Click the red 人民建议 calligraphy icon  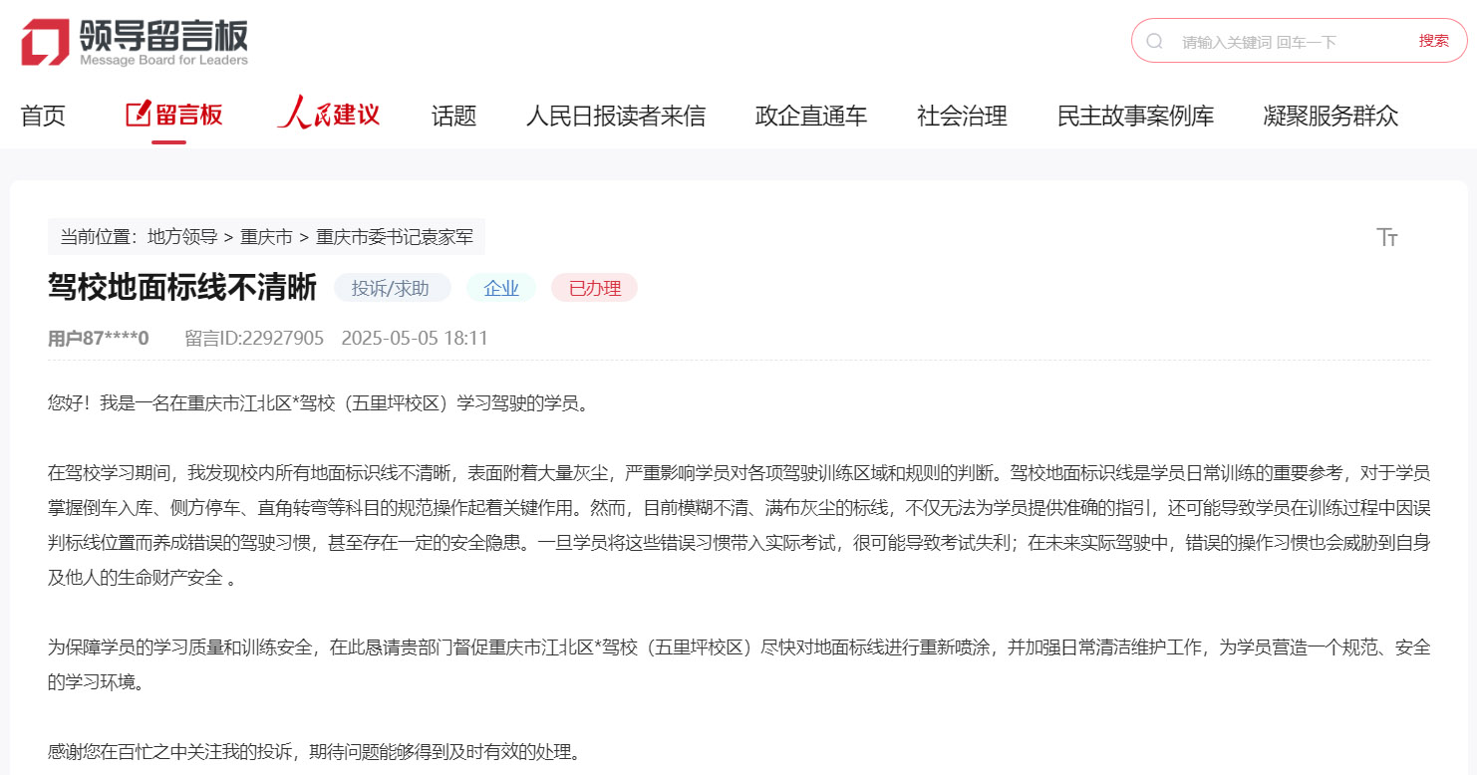328,113
